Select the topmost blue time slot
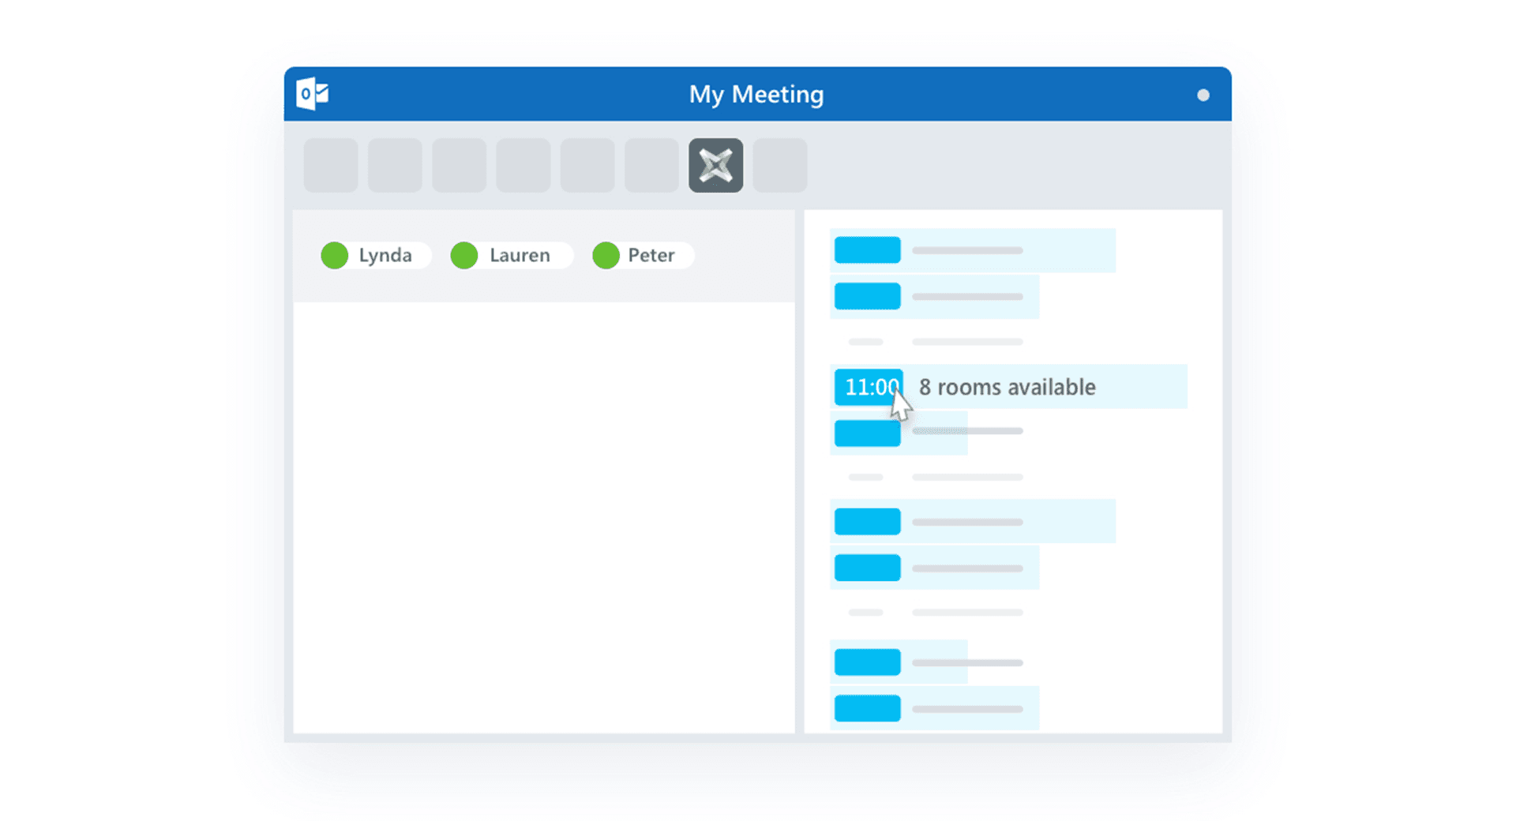Image resolution: width=1516 pixels, height=821 pixels. 868,250
